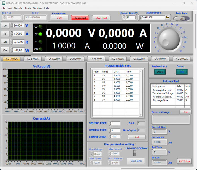Click the Programmable Test table scrollbar
Viewport: 197px width, 170px height.
pos(141,93)
